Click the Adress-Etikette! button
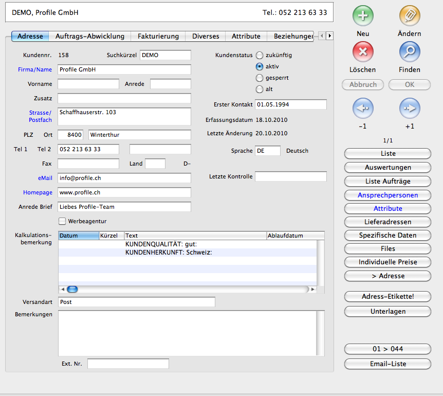 [x=387, y=297]
